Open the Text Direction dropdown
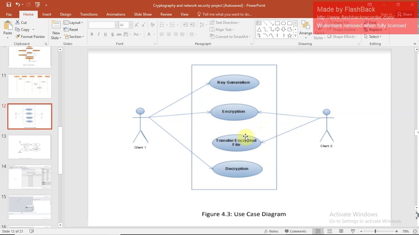The height and width of the screenshot is (235, 419). [x=225, y=23]
